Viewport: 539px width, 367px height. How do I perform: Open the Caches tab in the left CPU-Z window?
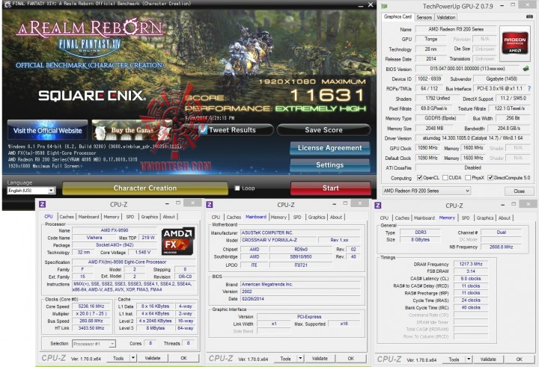67,217
